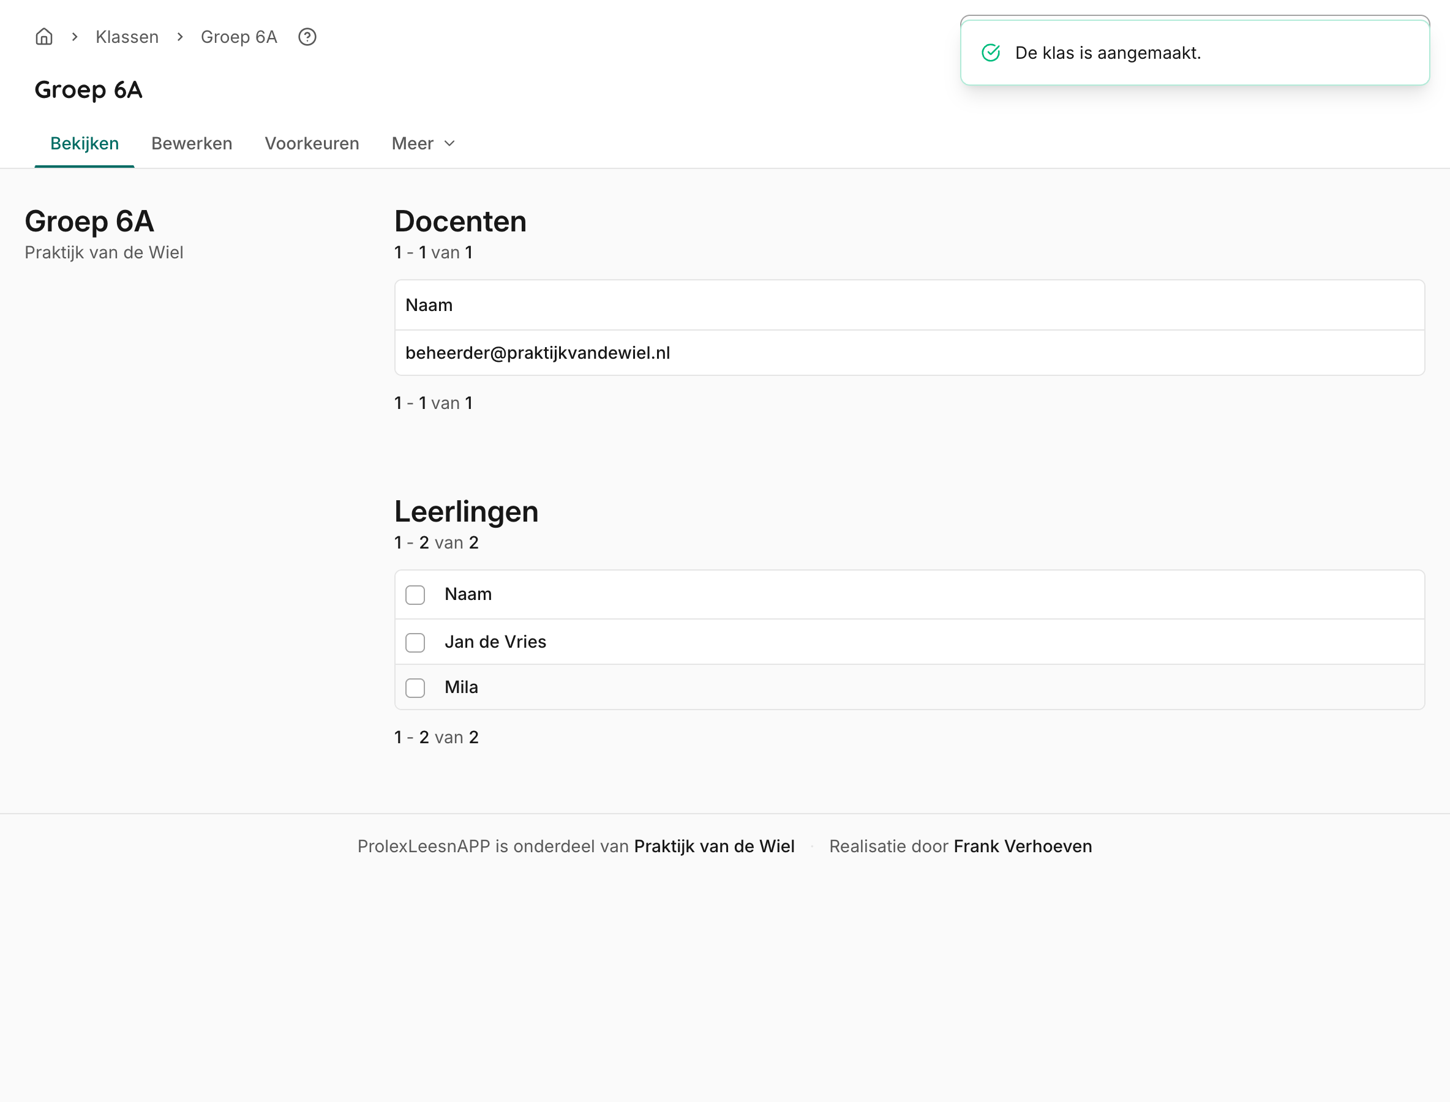Open the Klassen breadcrumb link

tap(127, 37)
